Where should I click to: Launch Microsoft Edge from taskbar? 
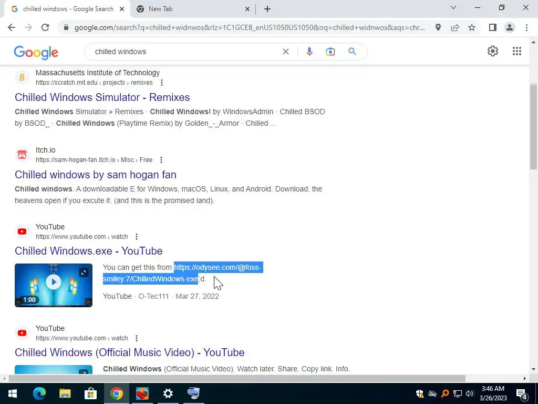point(39,393)
